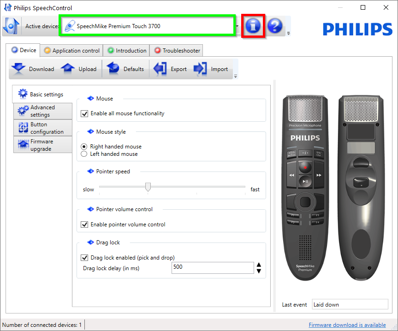The image size is (398, 331).
Task: Click the Firmware upgrade icon
Action: [23, 145]
